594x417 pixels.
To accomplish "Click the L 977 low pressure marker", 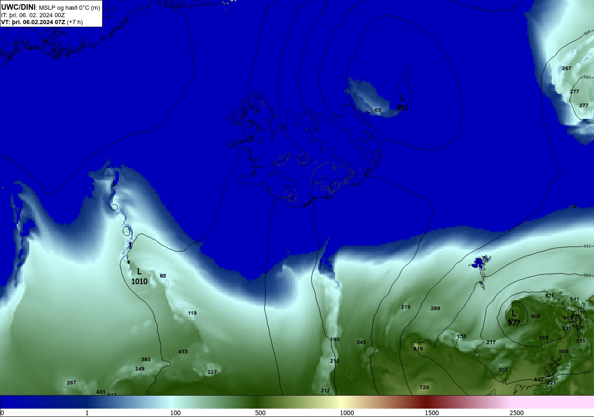I will [x=514, y=318].
